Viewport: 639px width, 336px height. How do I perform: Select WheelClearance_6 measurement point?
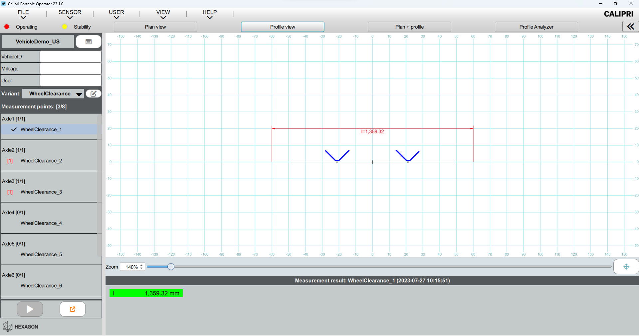tap(41, 286)
